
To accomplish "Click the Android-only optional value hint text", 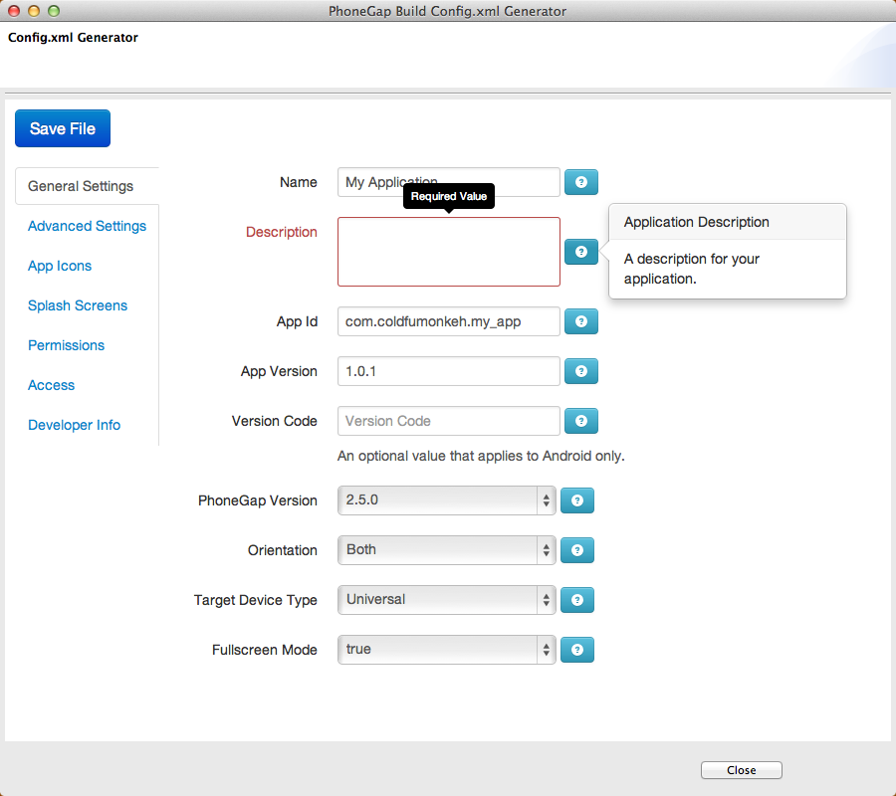I will pyautogui.click(x=481, y=456).
